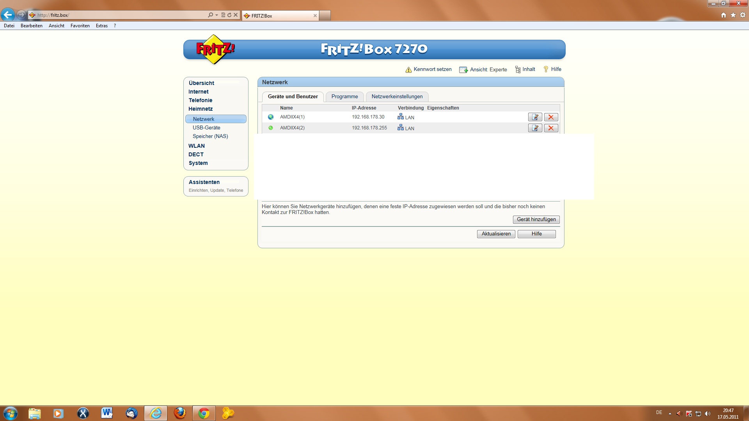Switch to Programme tab
749x421 pixels.
344,97
